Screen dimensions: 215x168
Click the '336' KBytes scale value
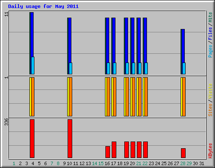[6, 122]
